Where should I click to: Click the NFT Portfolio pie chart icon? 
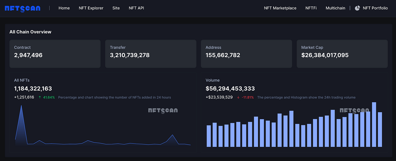point(357,8)
